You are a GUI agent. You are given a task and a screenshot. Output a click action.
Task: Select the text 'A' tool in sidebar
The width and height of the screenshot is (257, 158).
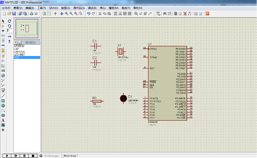[x=3, y=120]
